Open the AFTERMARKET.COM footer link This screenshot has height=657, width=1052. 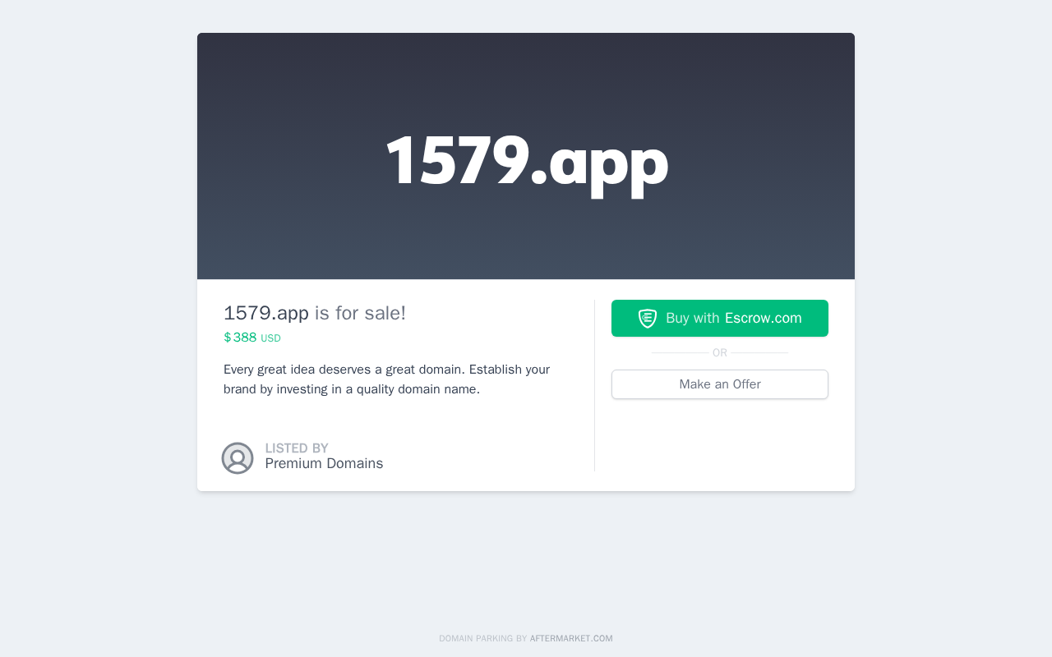click(571, 638)
